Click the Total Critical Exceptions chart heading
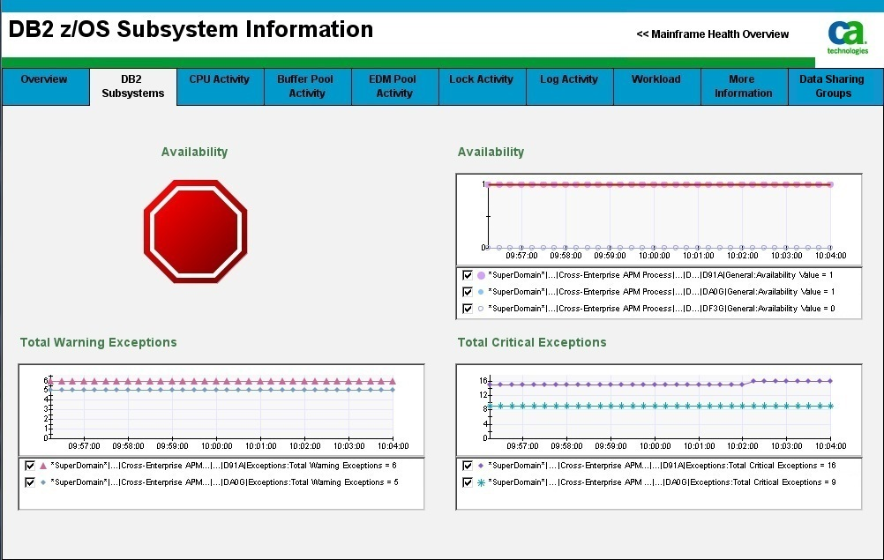Image resolution: width=884 pixels, height=560 pixels. coord(532,342)
